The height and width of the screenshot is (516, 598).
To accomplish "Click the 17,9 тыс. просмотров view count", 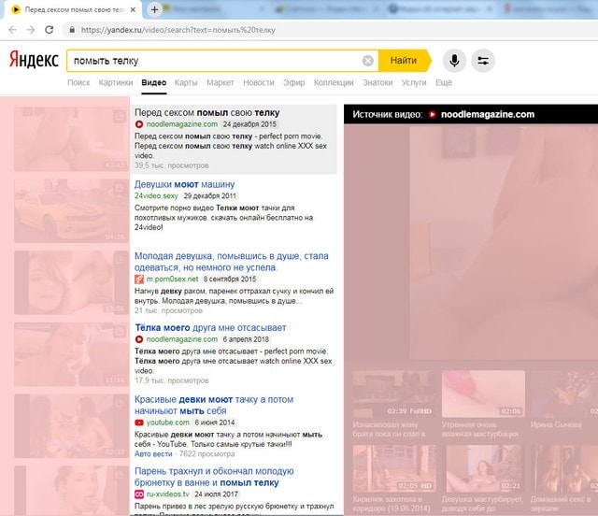I will [x=172, y=380].
